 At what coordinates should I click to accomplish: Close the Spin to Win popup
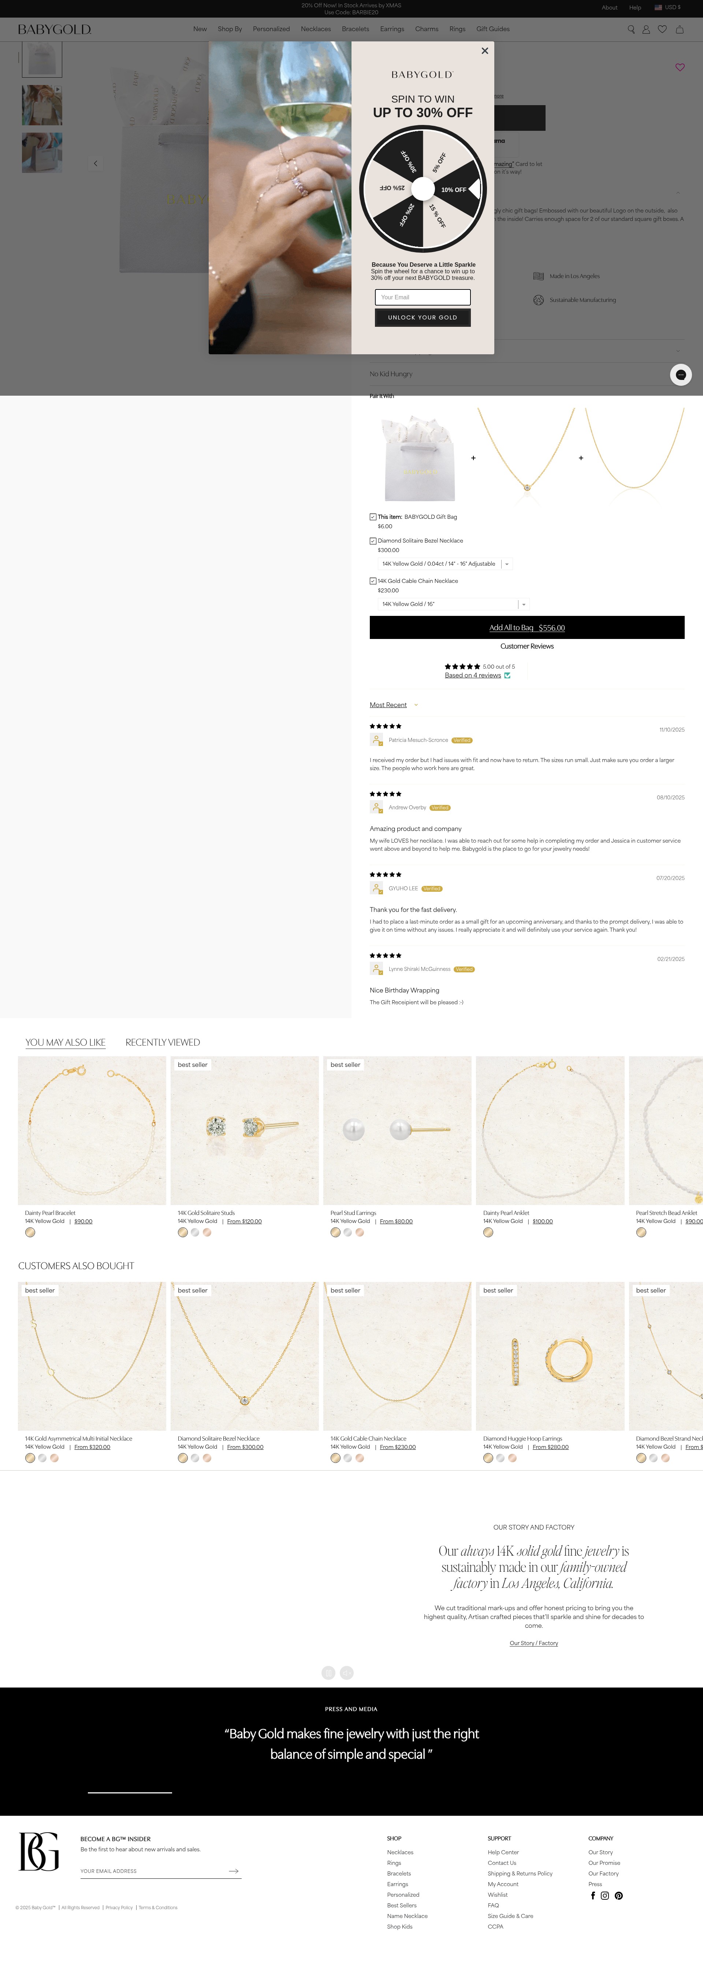(485, 51)
